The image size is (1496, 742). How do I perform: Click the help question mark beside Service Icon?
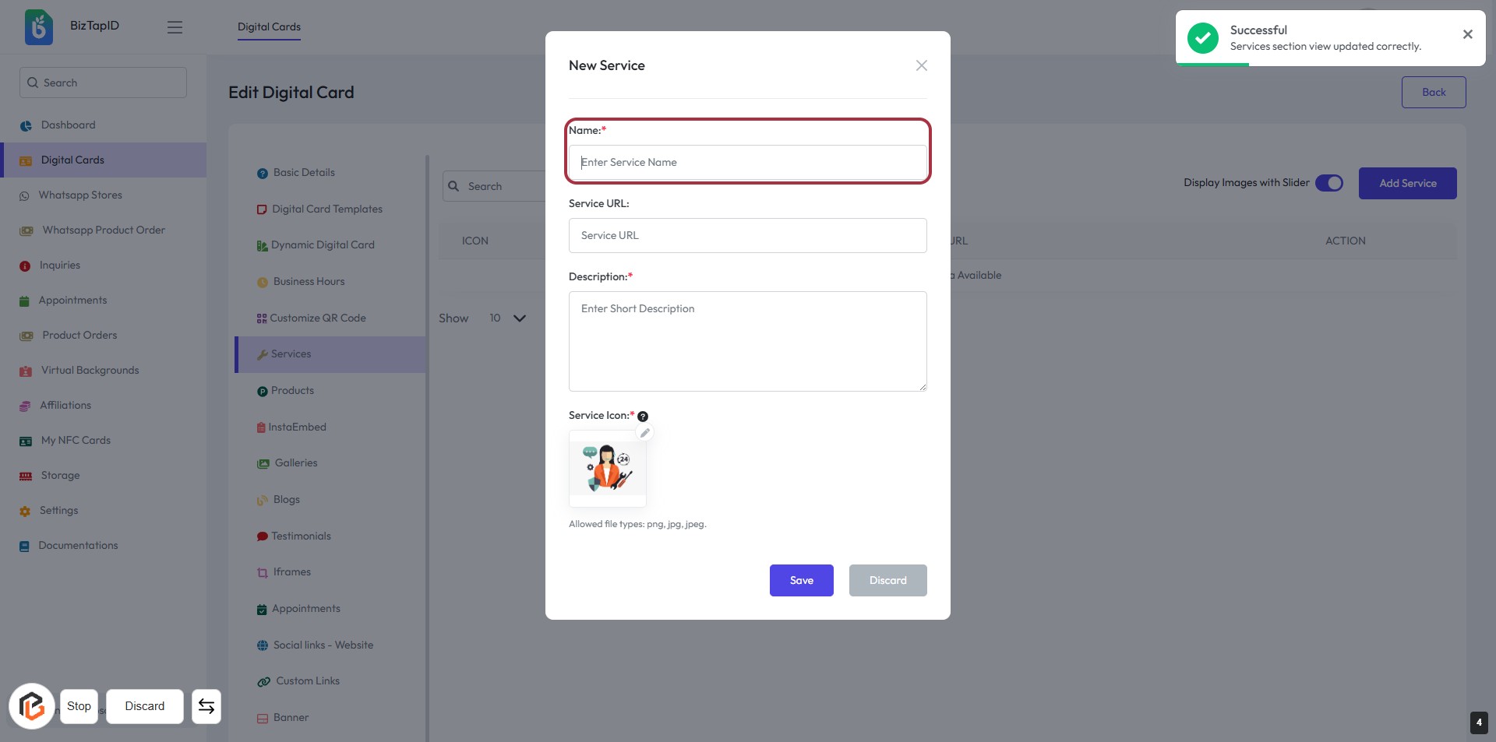click(x=643, y=417)
